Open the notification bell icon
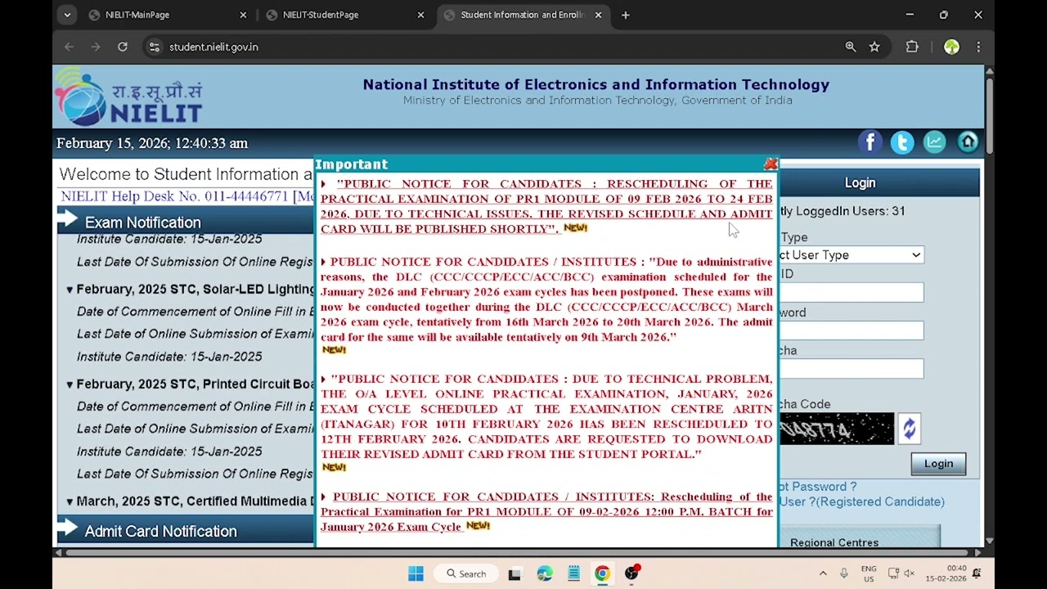1047x589 pixels. click(977, 573)
